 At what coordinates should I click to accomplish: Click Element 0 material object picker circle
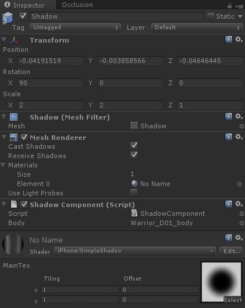239,184
